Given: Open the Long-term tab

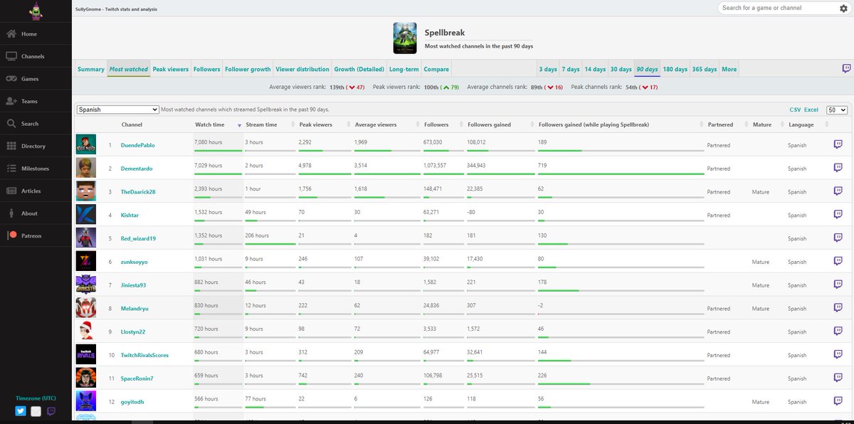Looking at the screenshot, I should point(404,69).
